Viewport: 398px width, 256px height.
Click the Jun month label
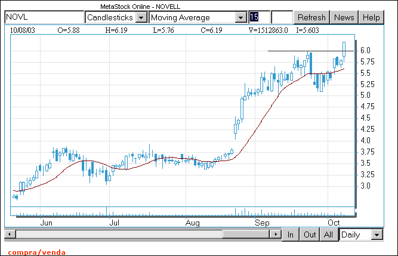pos(46,223)
